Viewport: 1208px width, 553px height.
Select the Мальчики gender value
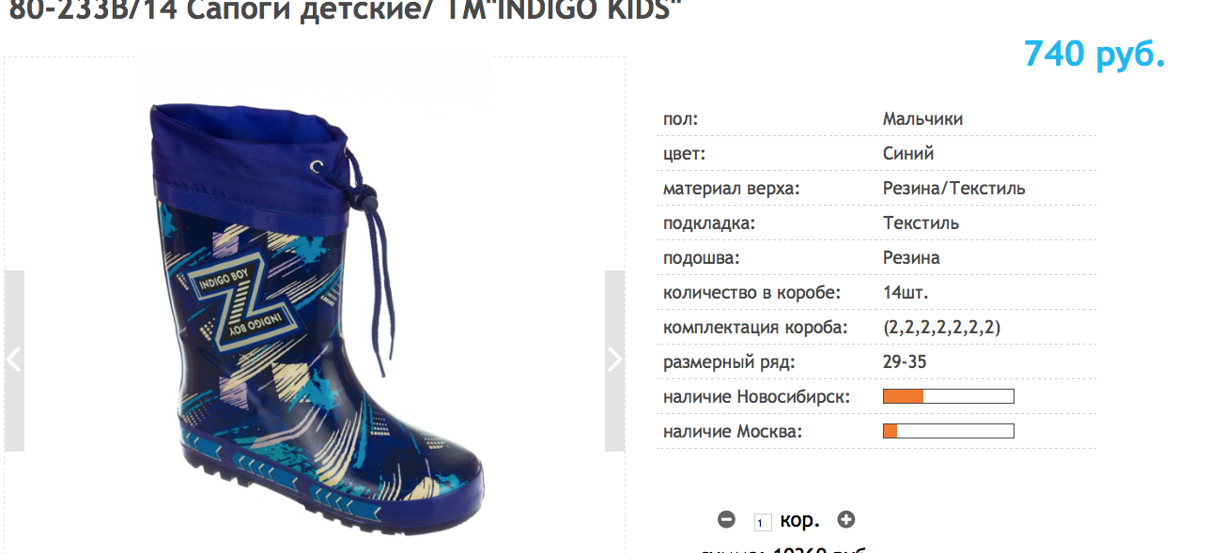(x=922, y=119)
